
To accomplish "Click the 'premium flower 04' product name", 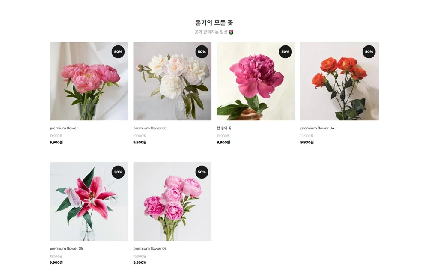I will (317, 128).
